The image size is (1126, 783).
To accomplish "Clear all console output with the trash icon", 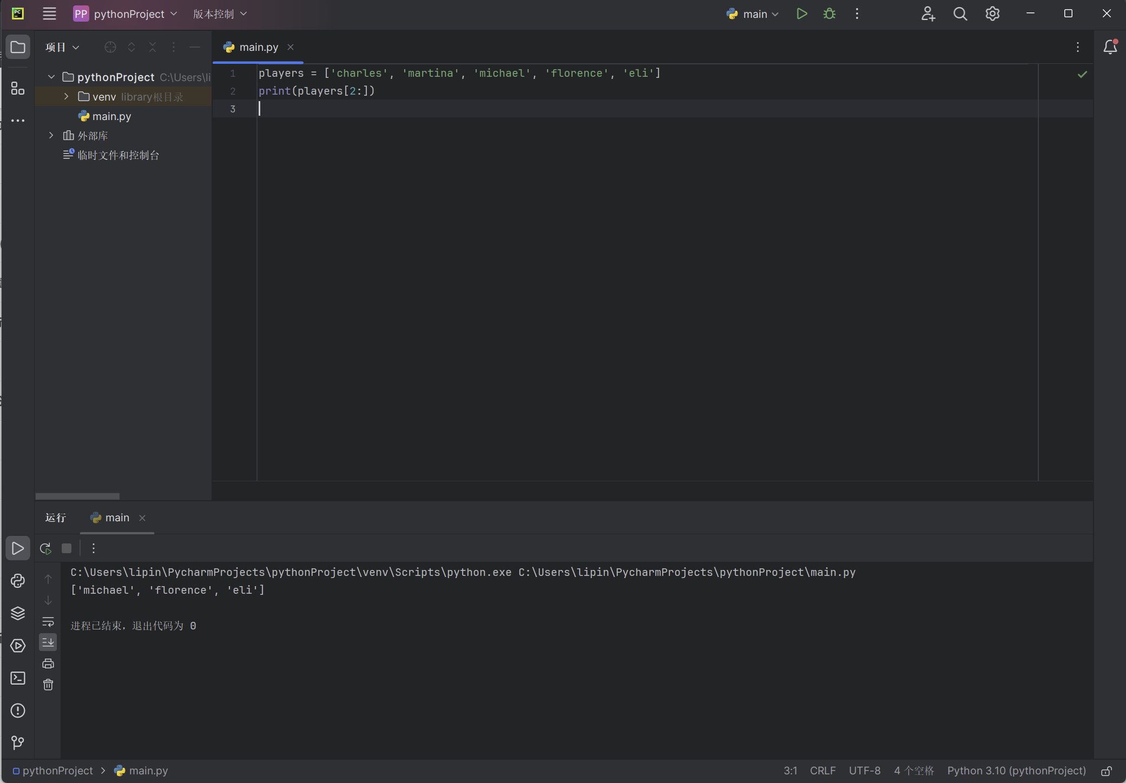I will point(48,685).
